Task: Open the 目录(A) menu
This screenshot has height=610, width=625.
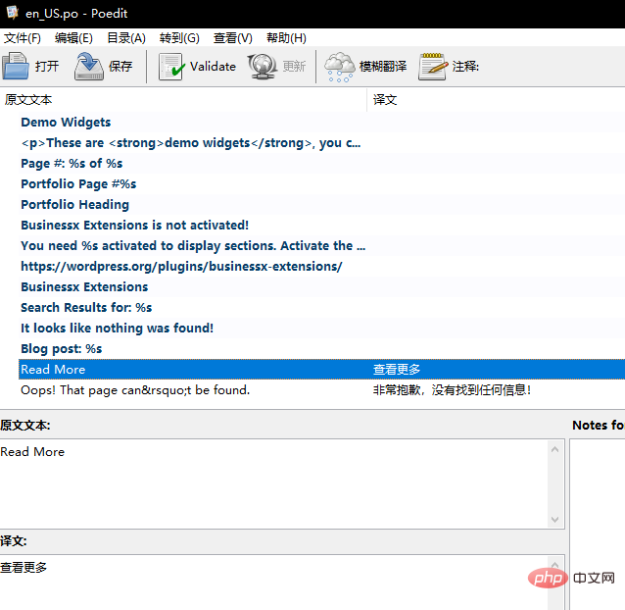Action: coord(126,38)
